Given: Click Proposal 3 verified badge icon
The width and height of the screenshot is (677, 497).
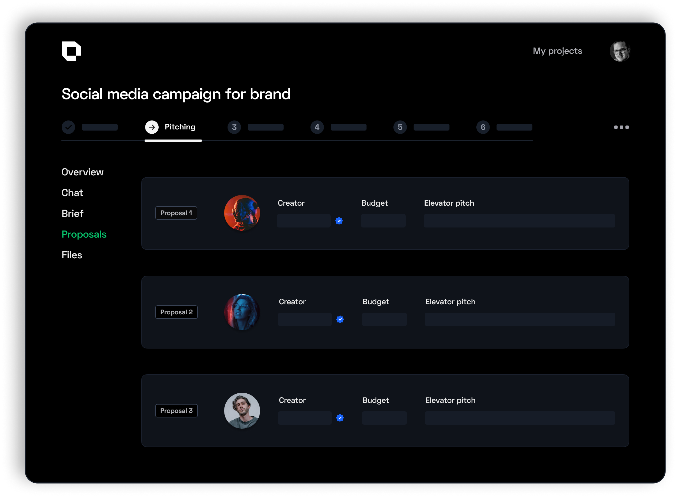Looking at the screenshot, I should tap(340, 418).
